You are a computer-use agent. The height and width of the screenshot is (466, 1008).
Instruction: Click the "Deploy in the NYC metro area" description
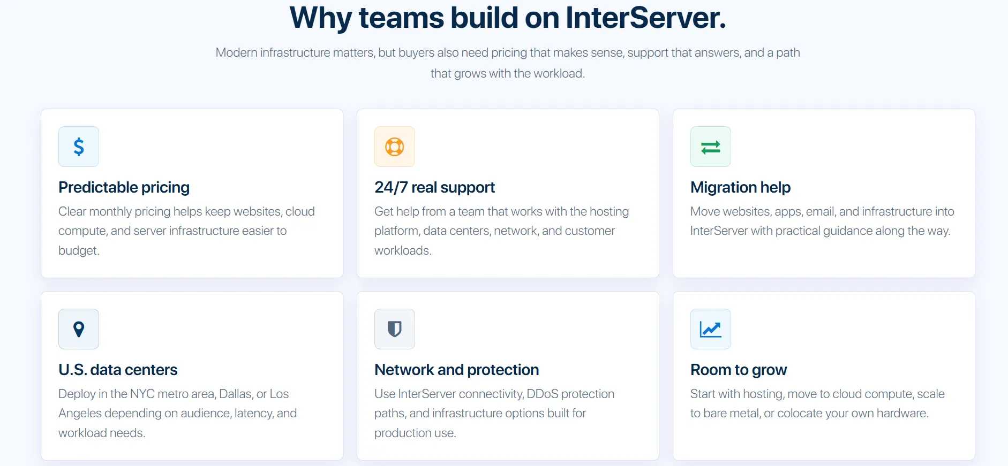177,413
